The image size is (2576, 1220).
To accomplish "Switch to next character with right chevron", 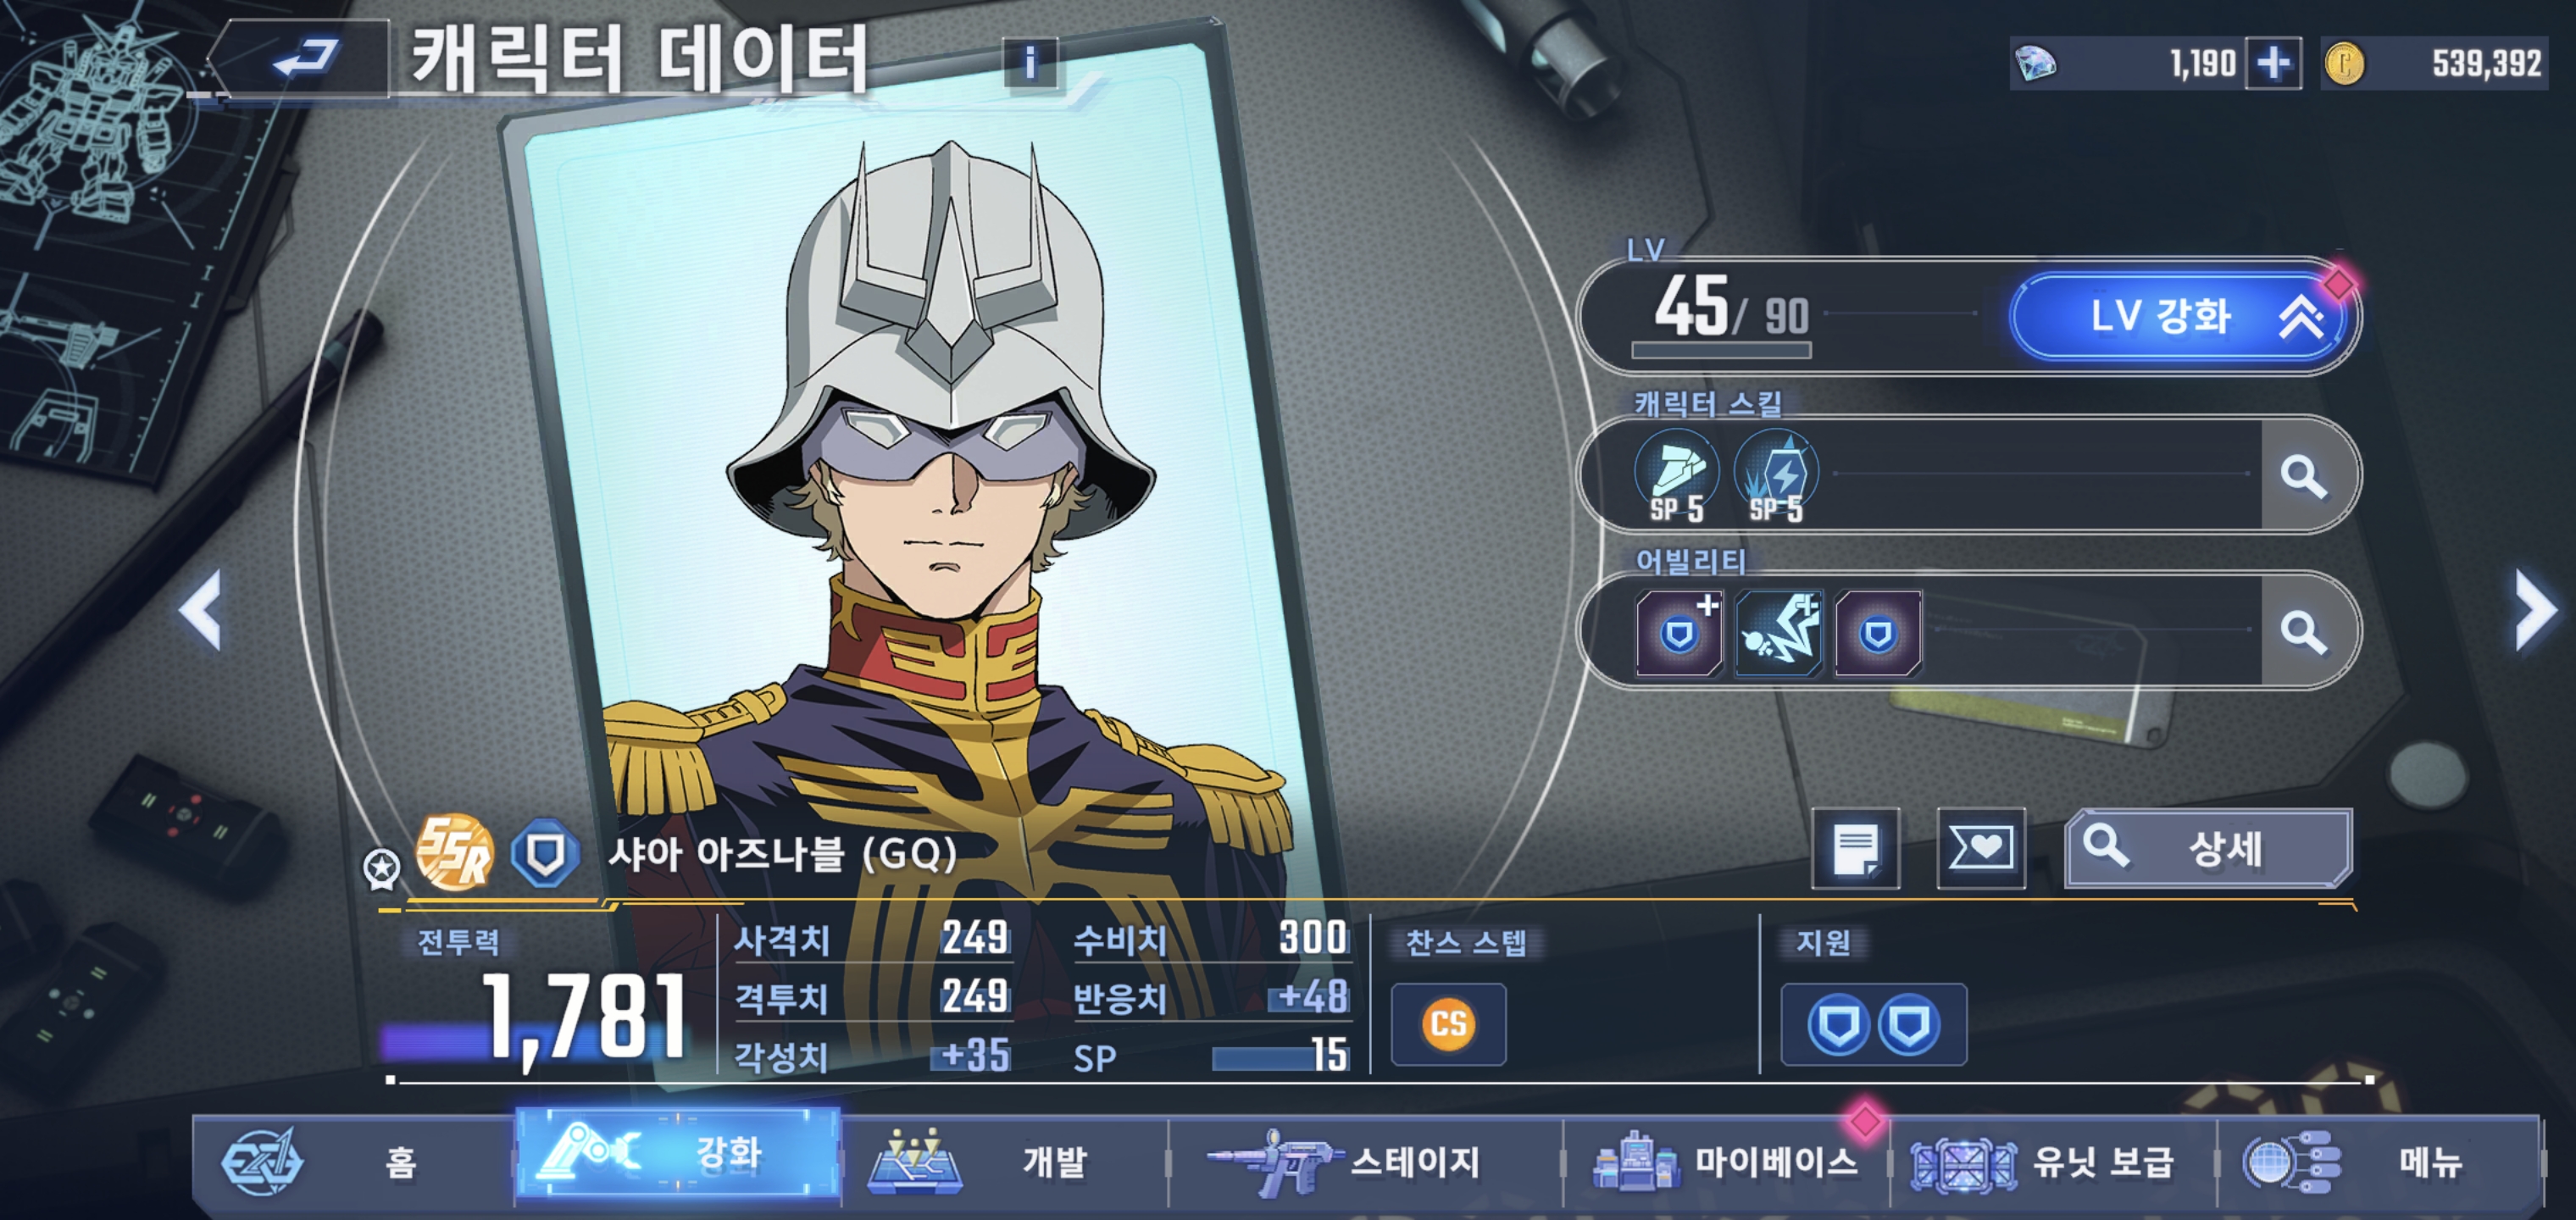I will pos(2536,610).
